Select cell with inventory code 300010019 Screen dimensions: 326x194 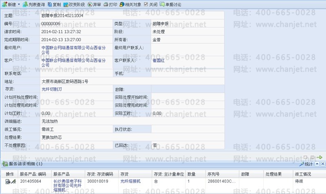pos(97,181)
